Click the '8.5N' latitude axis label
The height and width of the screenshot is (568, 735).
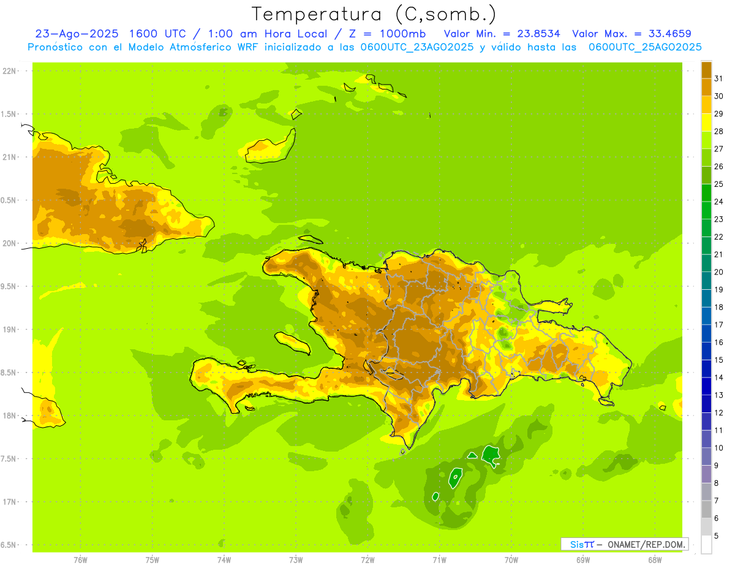[x=9, y=373]
